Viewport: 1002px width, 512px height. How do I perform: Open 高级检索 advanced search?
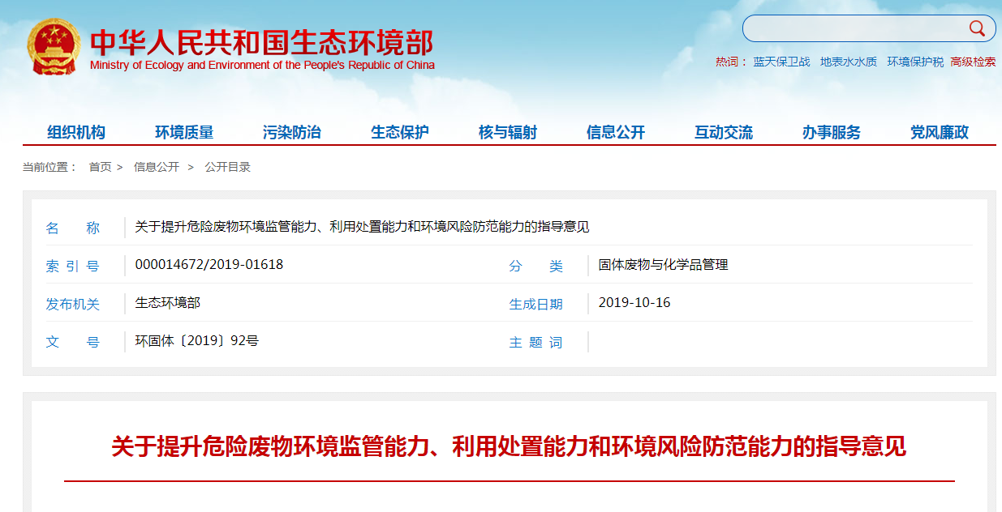(973, 62)
